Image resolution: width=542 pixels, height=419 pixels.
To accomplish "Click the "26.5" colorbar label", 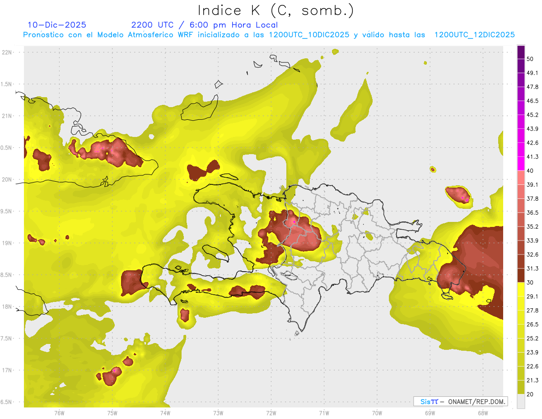I will pyautogui.click(x=533, y=325).
